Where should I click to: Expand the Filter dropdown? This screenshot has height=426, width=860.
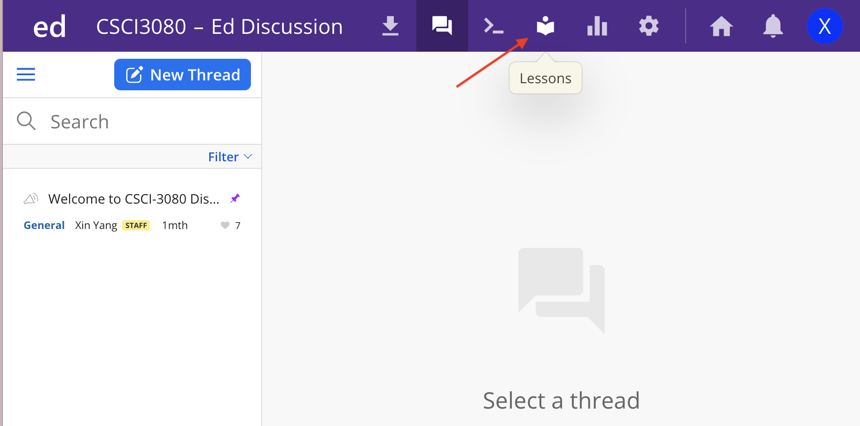[230, 157]
